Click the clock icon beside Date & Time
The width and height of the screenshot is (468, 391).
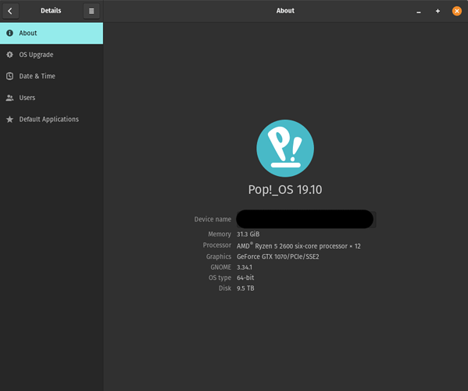pyautogui.click(x=9, y=76)
